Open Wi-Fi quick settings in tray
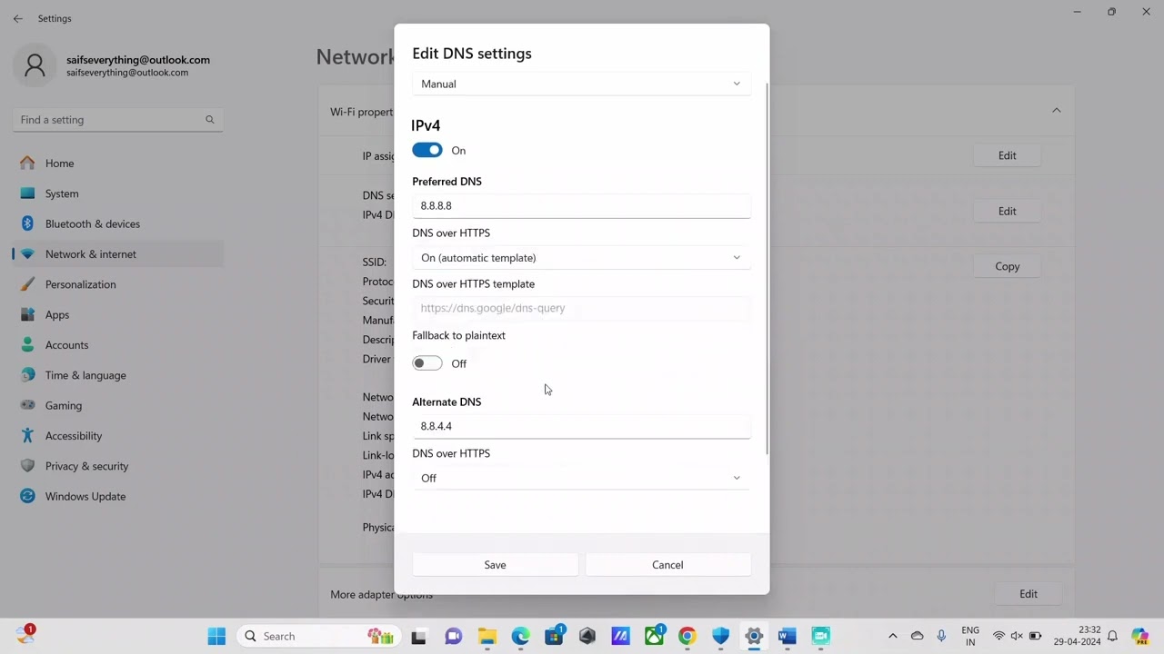The height and width of the screenshot is (654, 1164). (x=998, y=636)
